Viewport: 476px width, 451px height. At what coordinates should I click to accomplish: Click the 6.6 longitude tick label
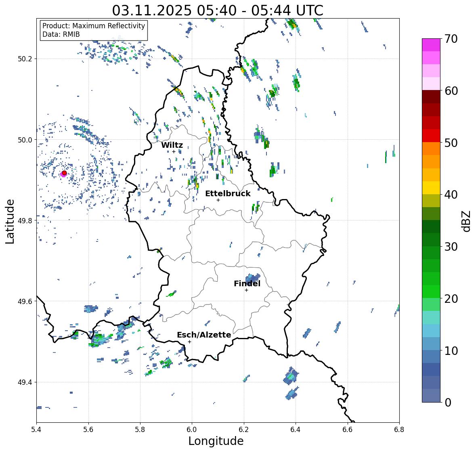point(348,430)
